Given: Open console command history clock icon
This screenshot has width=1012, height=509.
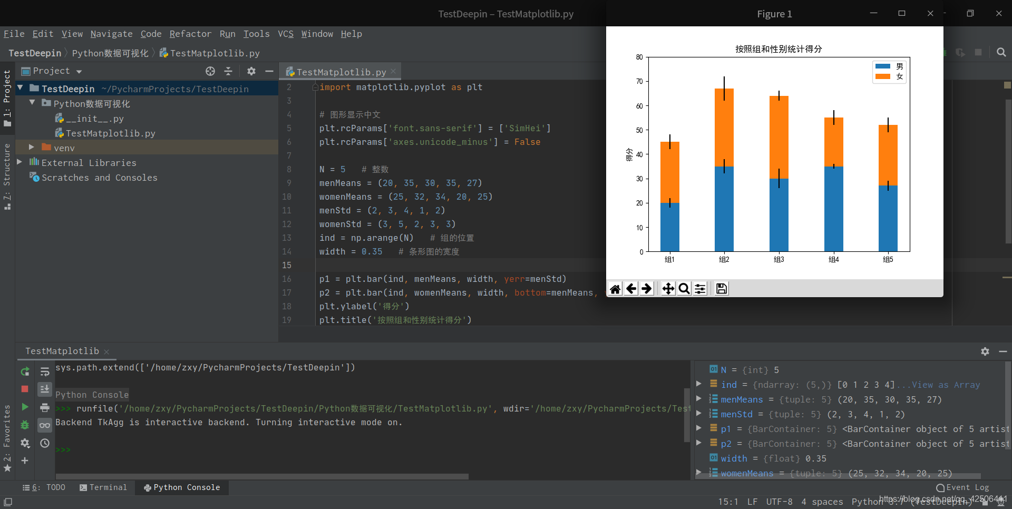Looking at the screenshot, I should 45,443.
